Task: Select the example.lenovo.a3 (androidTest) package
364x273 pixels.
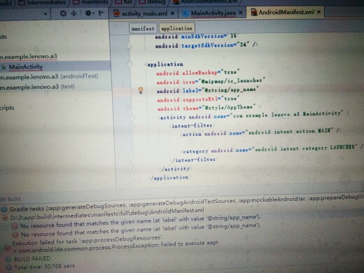Action: click(x=49, y=76)
